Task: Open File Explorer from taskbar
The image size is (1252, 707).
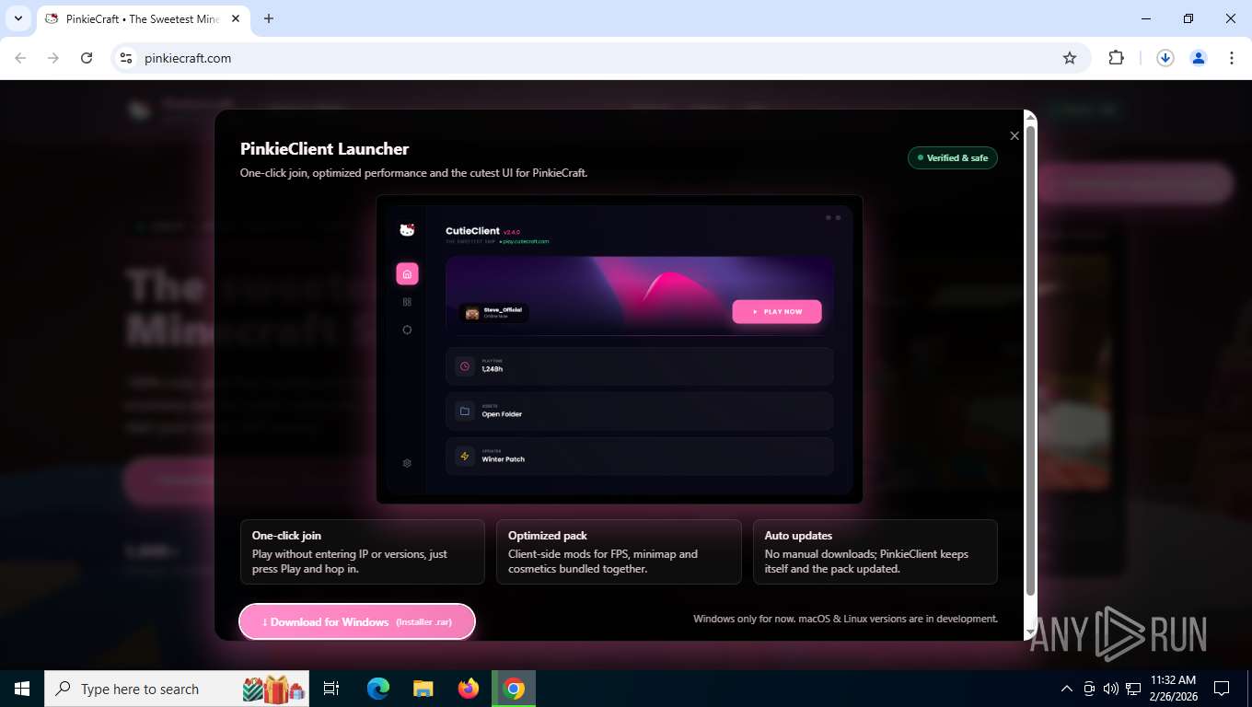Action: point(423,689)
